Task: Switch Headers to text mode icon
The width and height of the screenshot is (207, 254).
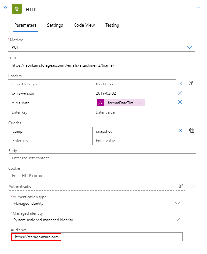Action: coord(191,84)
